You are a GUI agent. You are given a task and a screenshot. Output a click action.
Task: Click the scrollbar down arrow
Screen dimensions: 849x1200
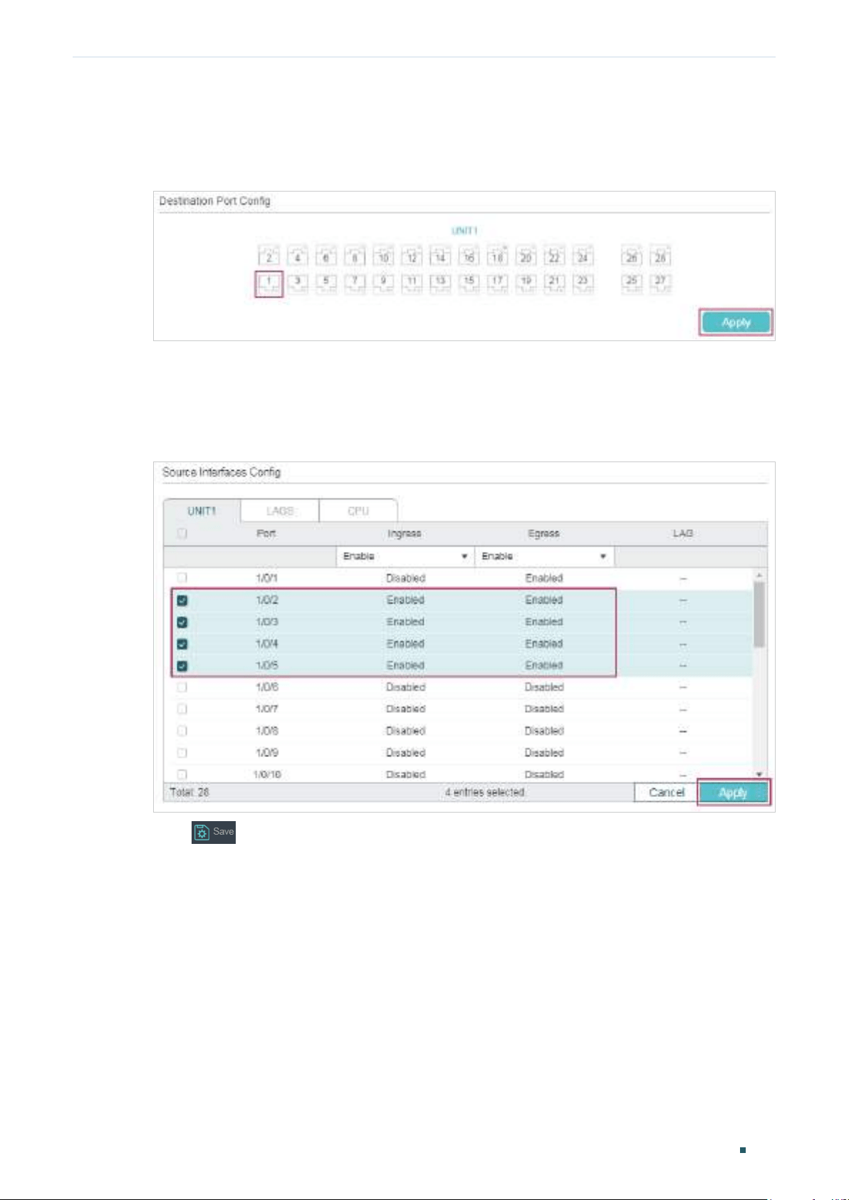click(759, 775)
